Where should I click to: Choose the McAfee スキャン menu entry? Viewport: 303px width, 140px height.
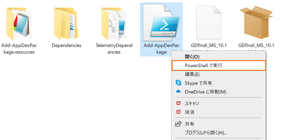coord(192,103)
